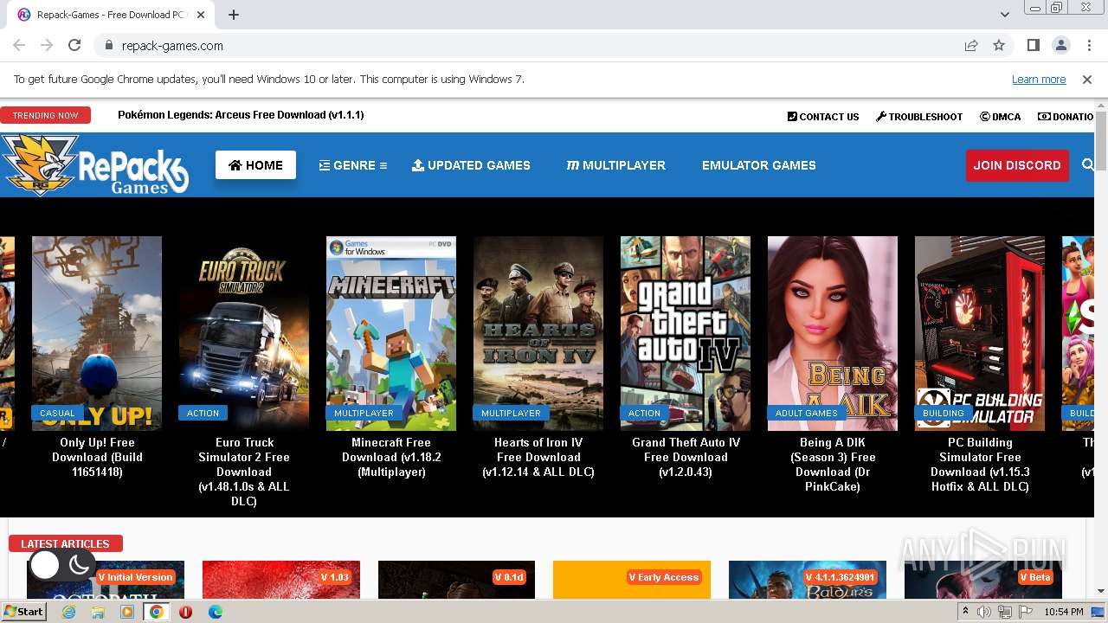This screenshot has height=623, width=1108.
Task: Open the CONTACT US link
Action: (823, 117)
